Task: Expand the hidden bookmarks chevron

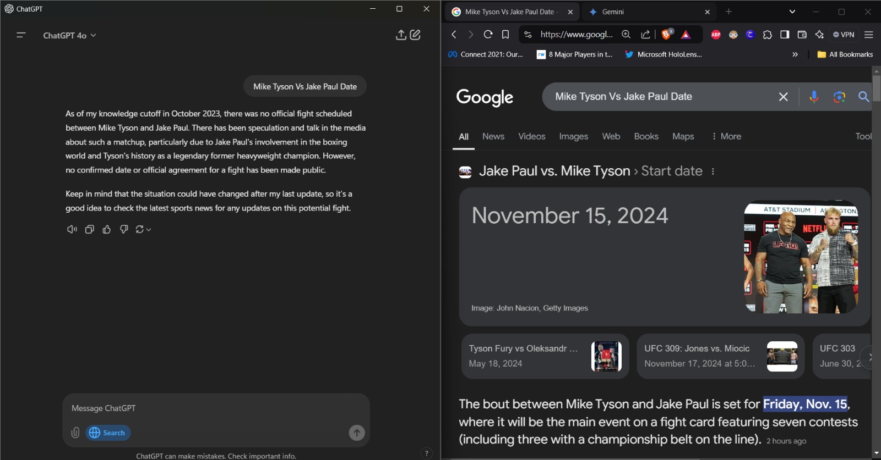Action: [x=795, y=54]
